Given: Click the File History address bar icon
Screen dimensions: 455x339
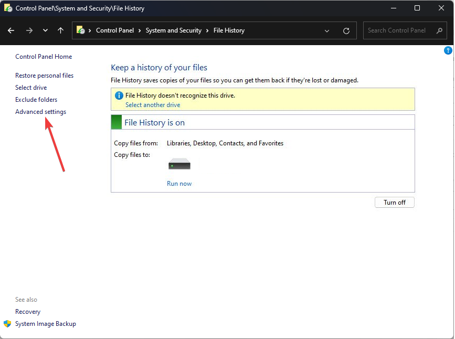Looking at the screenshot, I should (x=80, y=30).
